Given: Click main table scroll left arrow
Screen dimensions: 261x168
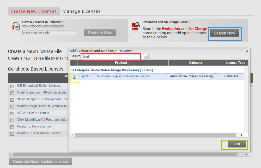Looking at the screenshot, I should [10, 154].
